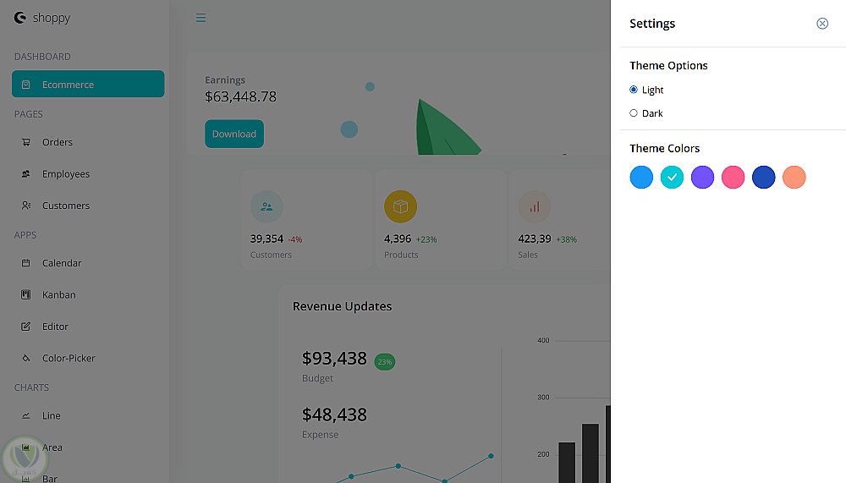Click the shoppy logo icon

click(x=20, y=18)
